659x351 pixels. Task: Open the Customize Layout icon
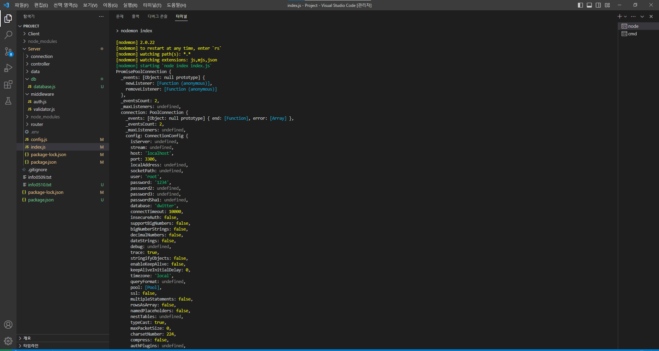(x=608, y=5)
